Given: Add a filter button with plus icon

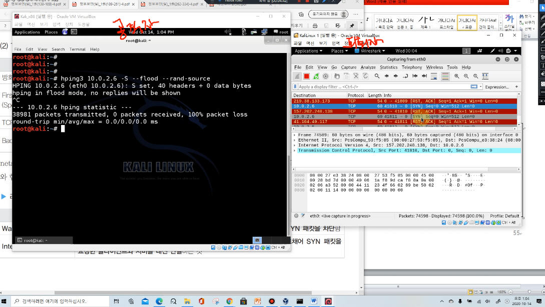Looking at the screenshot, I should tap(516, 87).
